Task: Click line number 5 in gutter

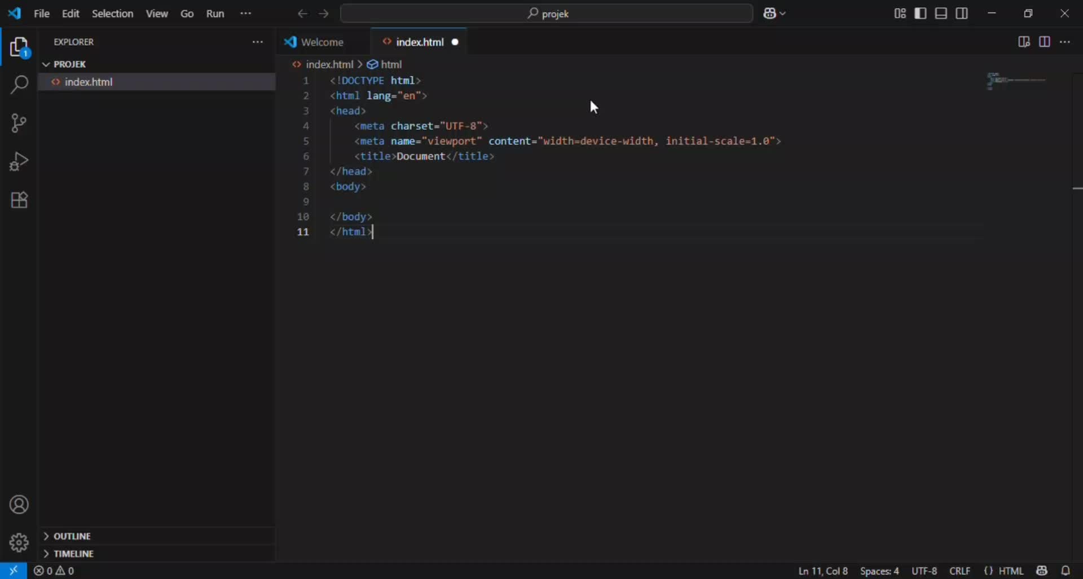Action: coord(306,142)
